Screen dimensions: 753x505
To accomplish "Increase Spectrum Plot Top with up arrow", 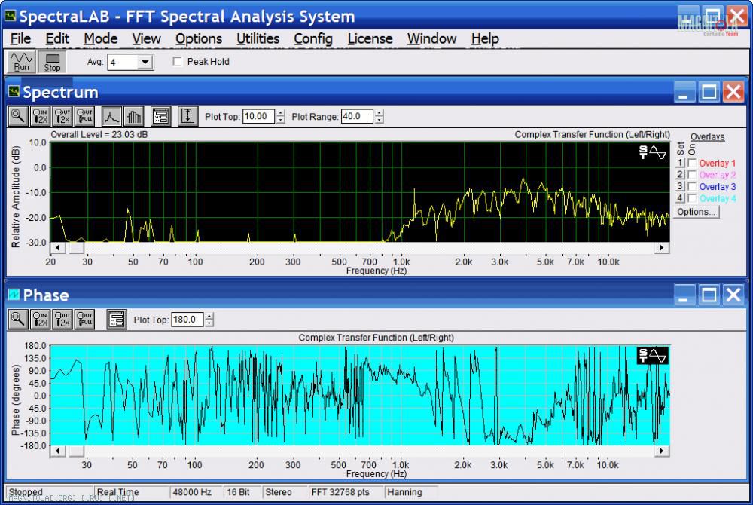I will click(281, 113).
